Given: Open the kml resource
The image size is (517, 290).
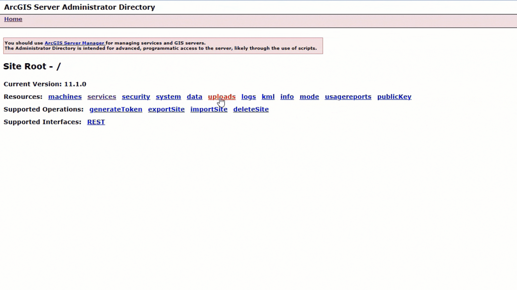Looking at the screenshot, I should coord(268,97).
